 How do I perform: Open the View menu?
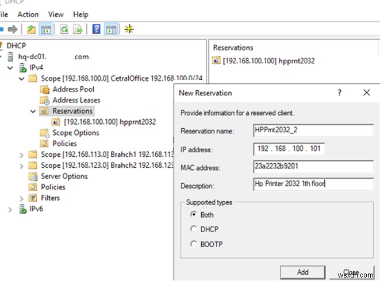point(56,14)
